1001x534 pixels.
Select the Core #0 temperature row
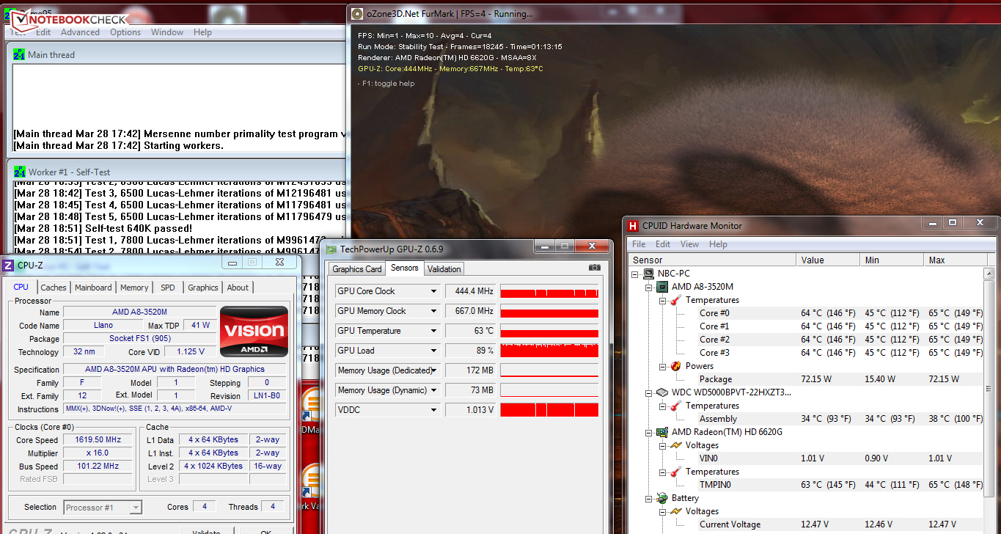(x=806, y=313)
